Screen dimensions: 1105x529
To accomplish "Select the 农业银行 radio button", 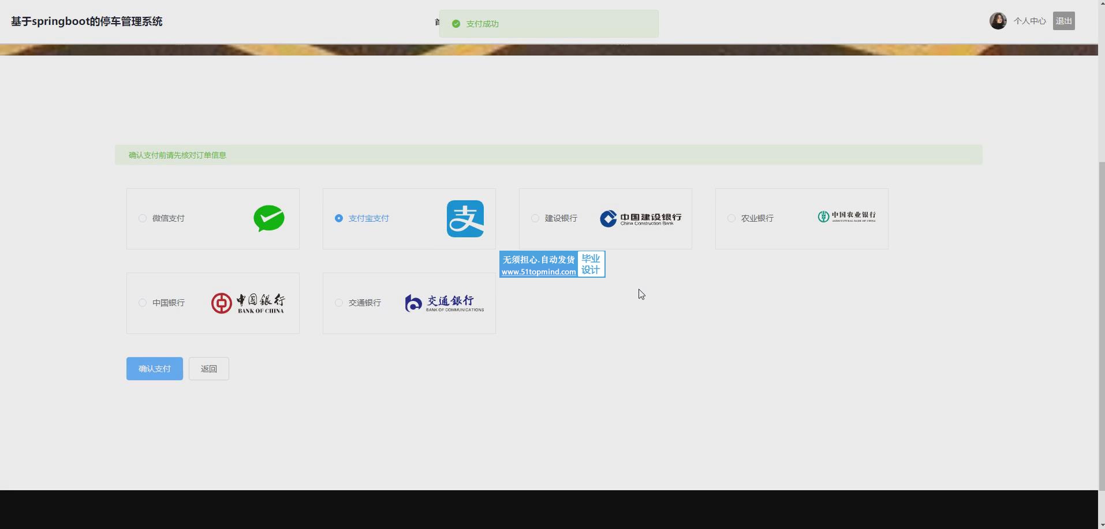I will tap(731, 218).
